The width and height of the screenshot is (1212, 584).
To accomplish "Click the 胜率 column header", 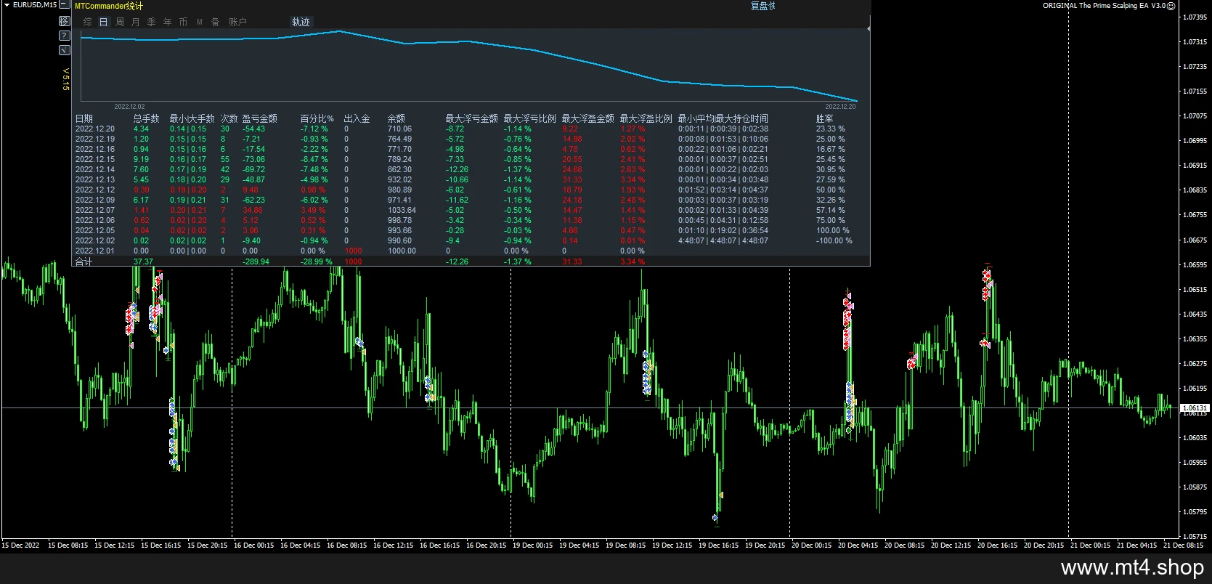I will [825, 118].
